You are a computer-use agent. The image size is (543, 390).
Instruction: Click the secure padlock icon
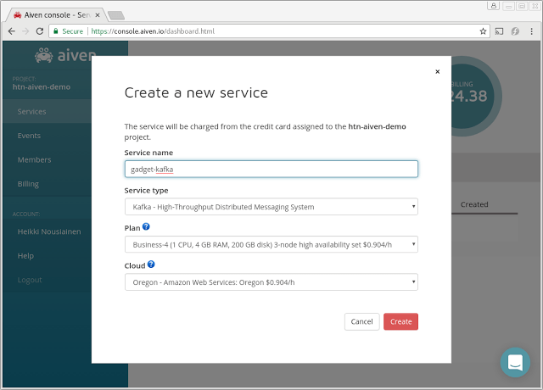(x=55, y=31)
